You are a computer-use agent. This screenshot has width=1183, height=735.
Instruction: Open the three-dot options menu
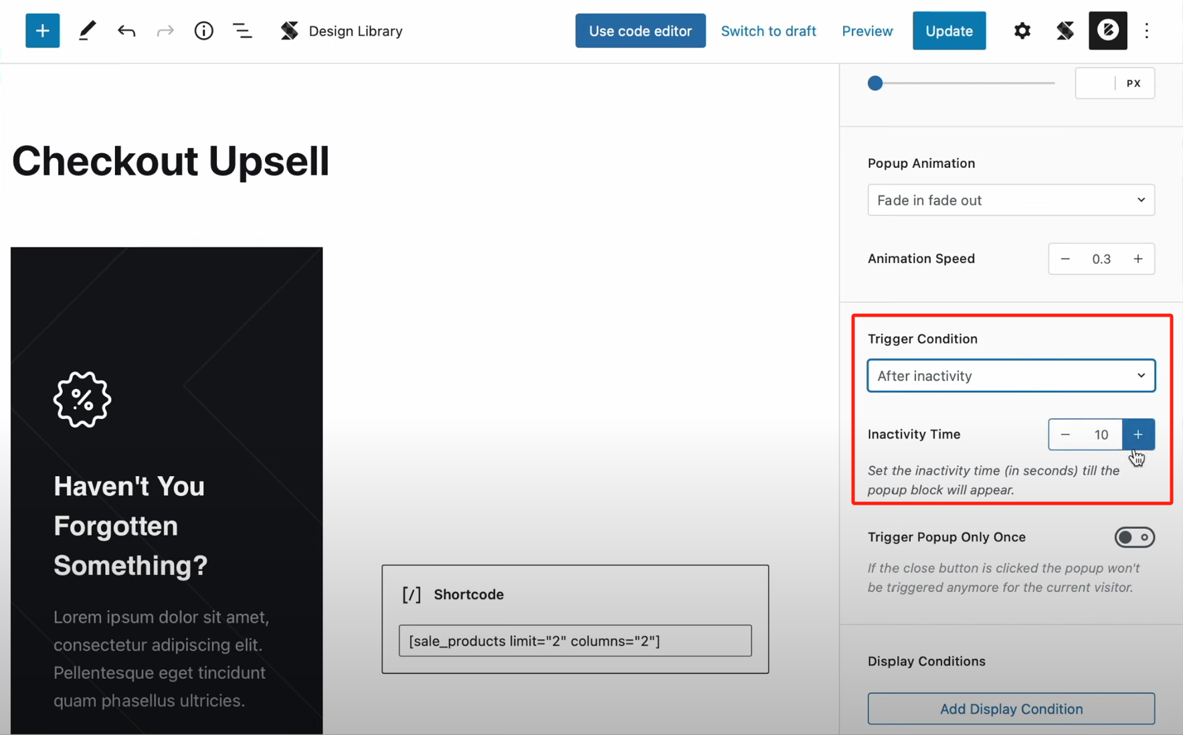[1146, 30]
